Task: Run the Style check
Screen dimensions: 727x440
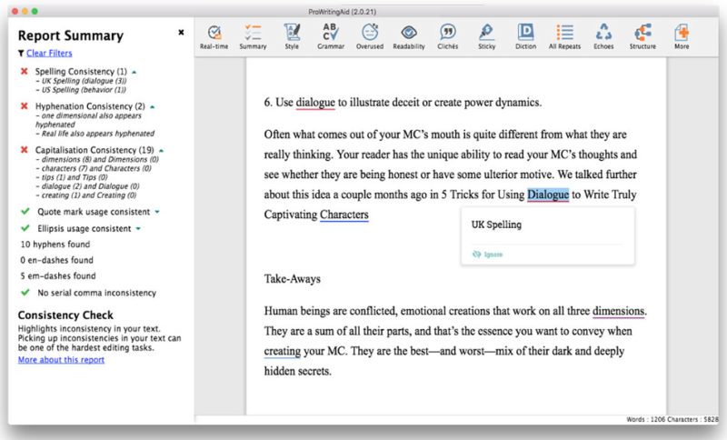Action: pyautogui.click(x=291, y=35)
